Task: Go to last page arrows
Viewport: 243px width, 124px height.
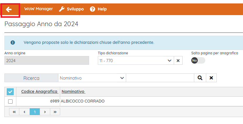Action: point(55,112)
